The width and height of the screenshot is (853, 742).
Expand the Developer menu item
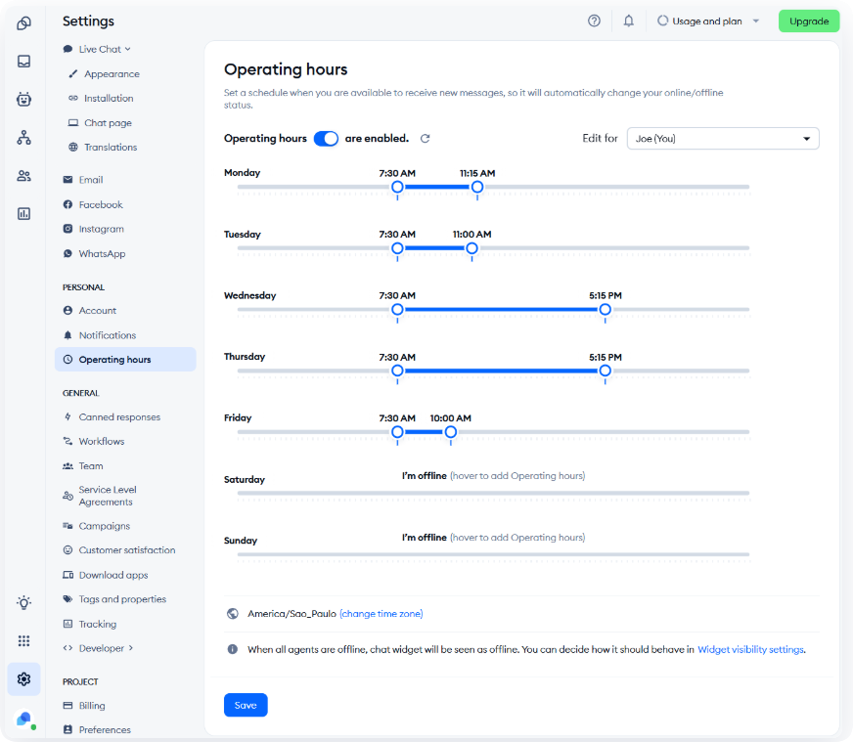point(106,648)
